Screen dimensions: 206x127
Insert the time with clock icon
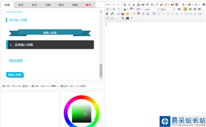coord(143,14)
